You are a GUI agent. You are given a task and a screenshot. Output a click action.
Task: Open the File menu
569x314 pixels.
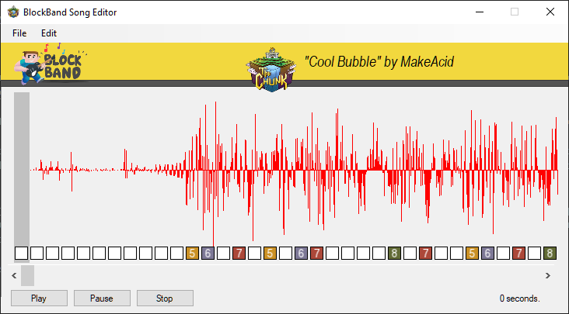pyautogui.click(x=19, y=33)
